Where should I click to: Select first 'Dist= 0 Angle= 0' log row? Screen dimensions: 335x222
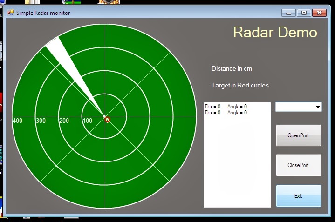226,107
